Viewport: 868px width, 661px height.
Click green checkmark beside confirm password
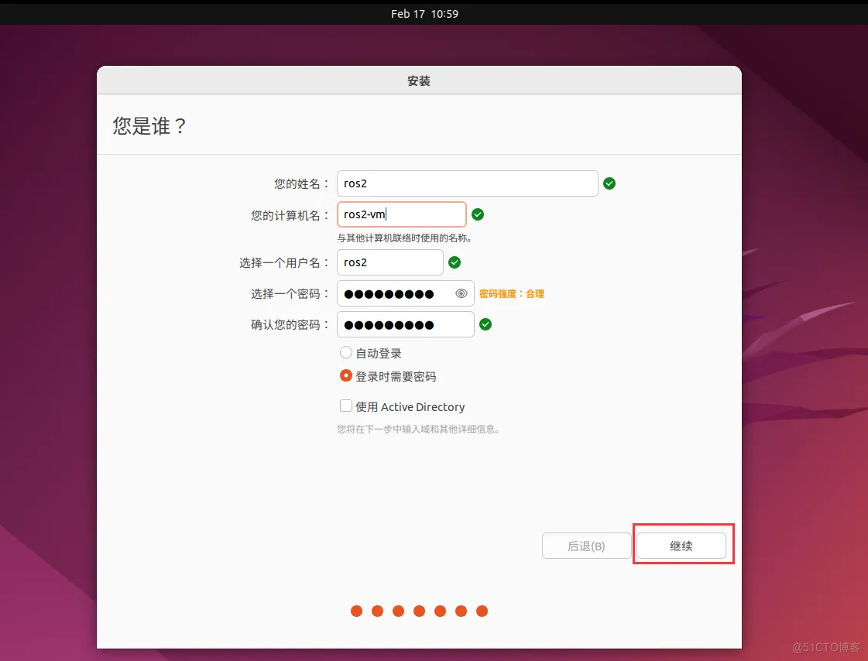click(485, 324)
